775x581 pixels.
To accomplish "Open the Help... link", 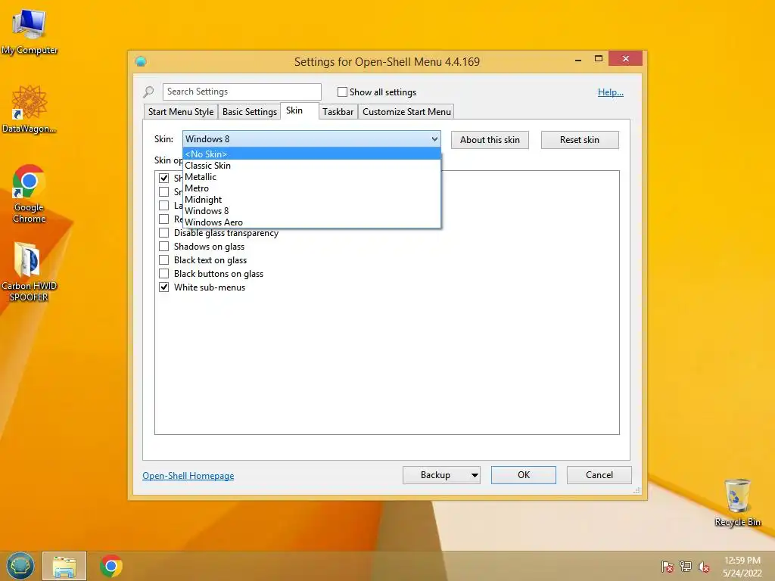I will coord(611,92).
